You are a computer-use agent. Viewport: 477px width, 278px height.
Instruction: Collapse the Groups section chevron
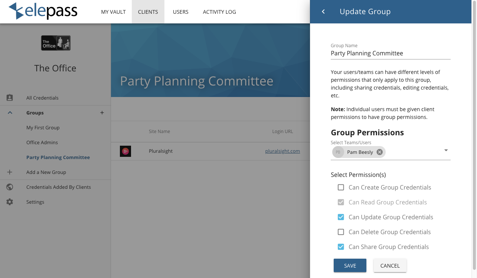click(10, 113)
